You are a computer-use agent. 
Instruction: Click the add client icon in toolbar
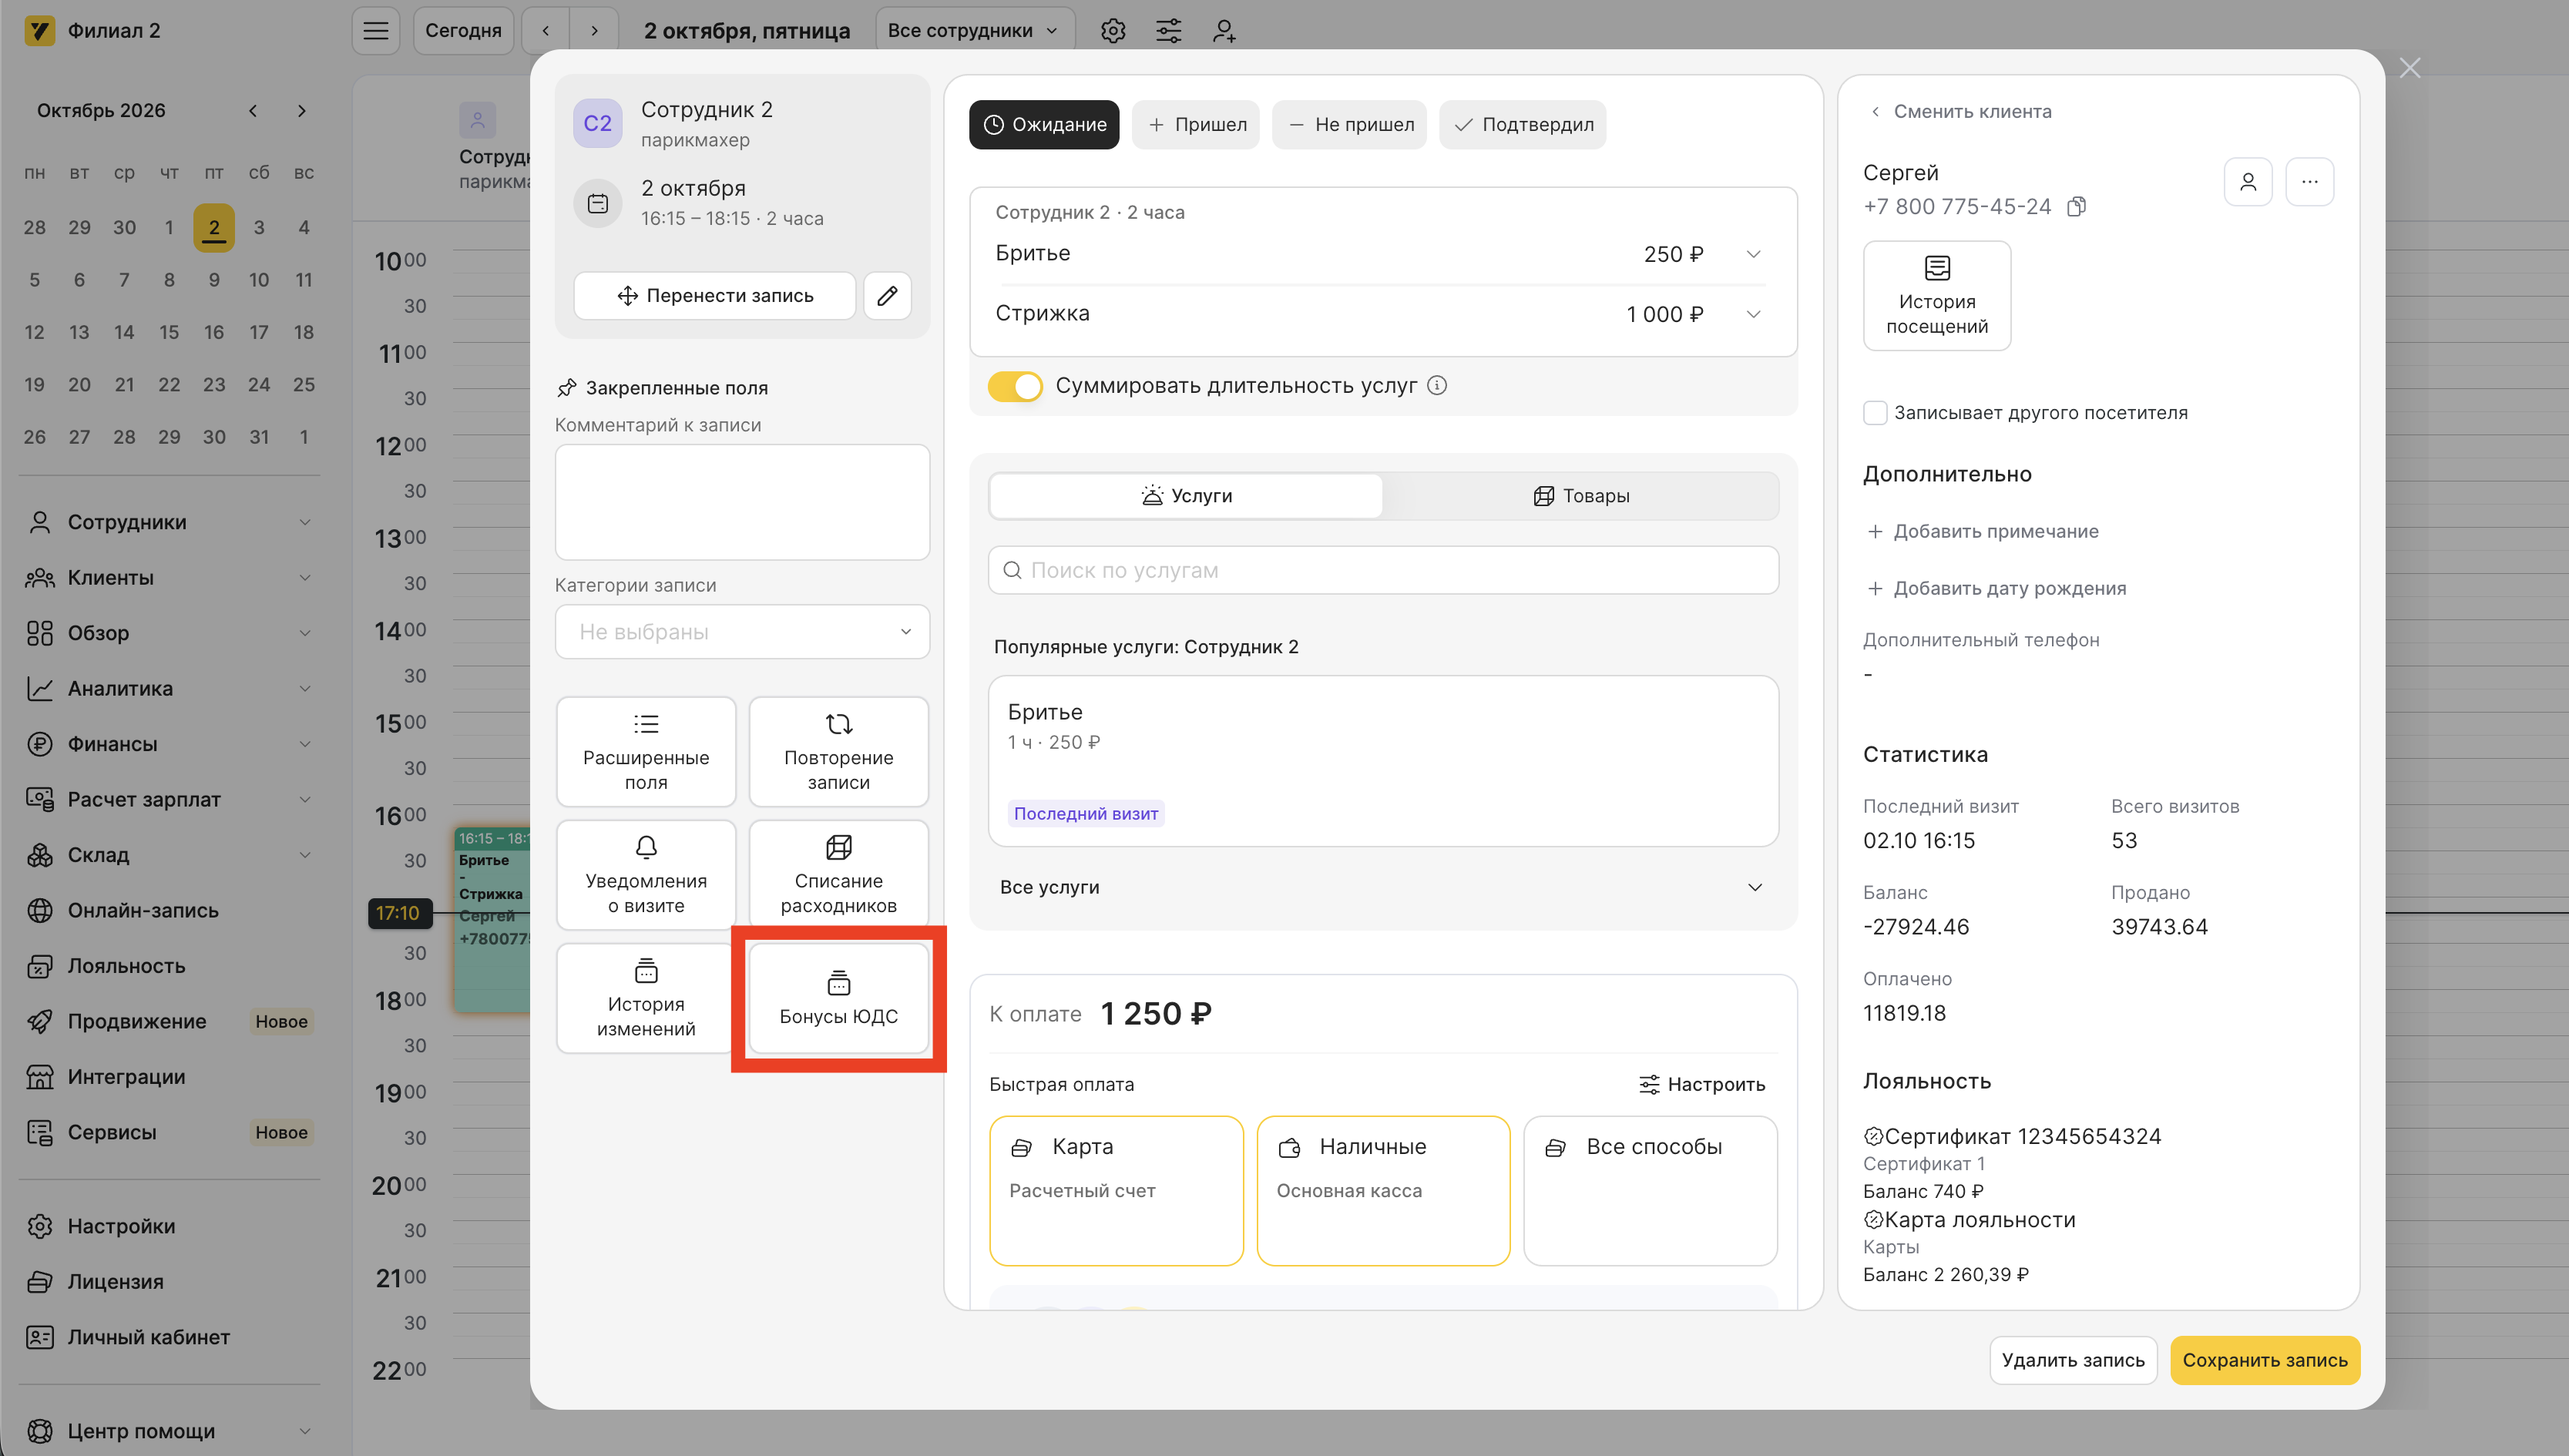[1224, 31]
